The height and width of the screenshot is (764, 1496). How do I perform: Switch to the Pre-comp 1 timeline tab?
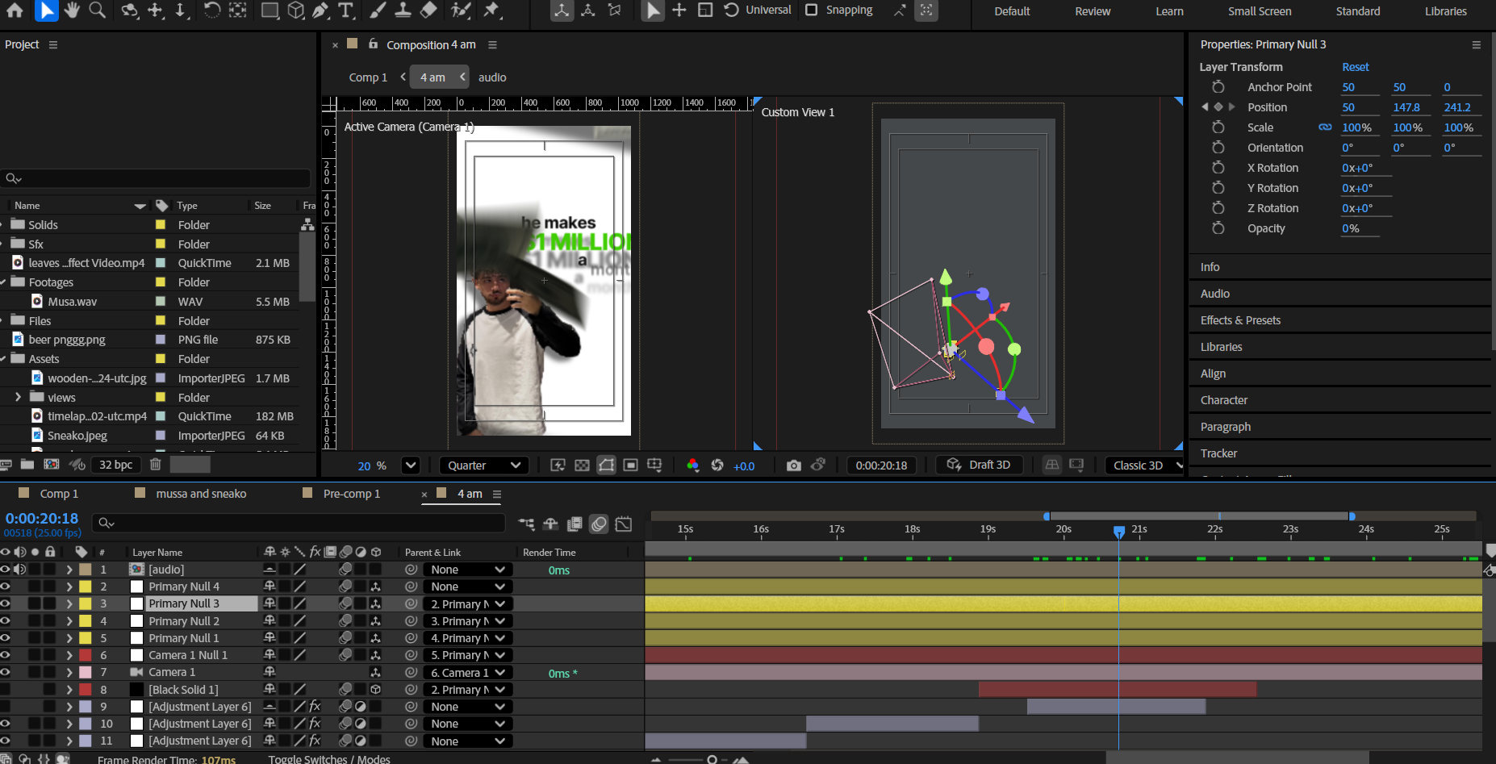(x=351, y=494)
